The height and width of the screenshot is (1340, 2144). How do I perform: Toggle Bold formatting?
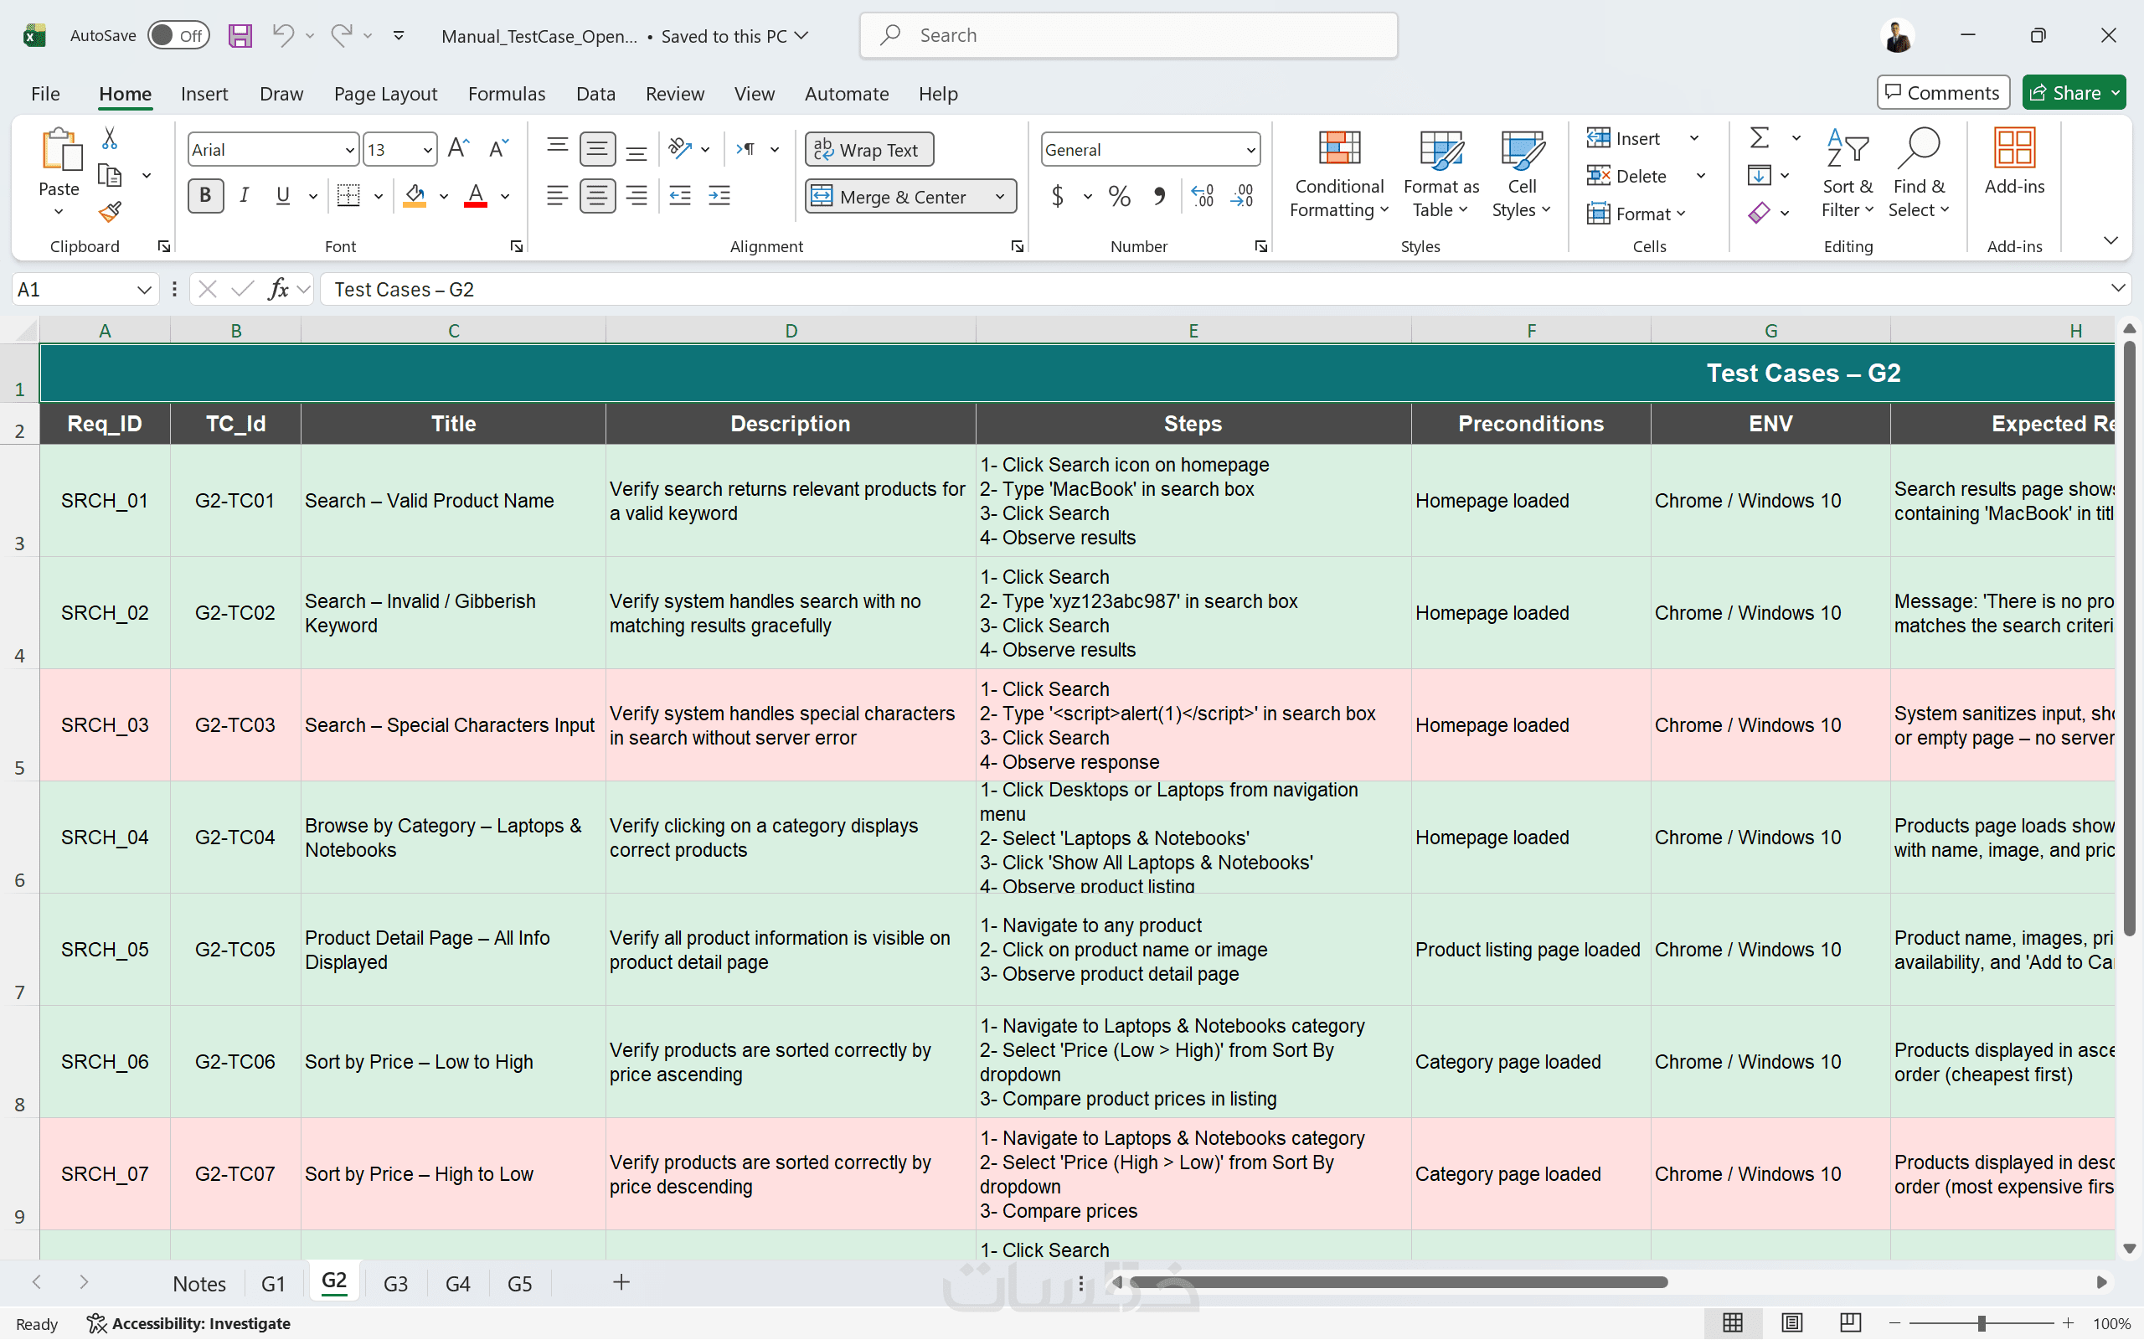coord(205,196)
